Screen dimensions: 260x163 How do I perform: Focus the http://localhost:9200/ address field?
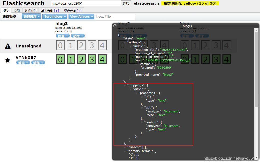tap(86, 3)
